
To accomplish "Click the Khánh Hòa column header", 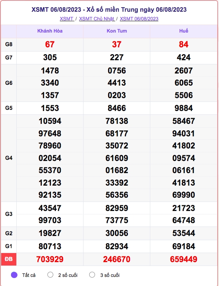I will pos(50,31).
